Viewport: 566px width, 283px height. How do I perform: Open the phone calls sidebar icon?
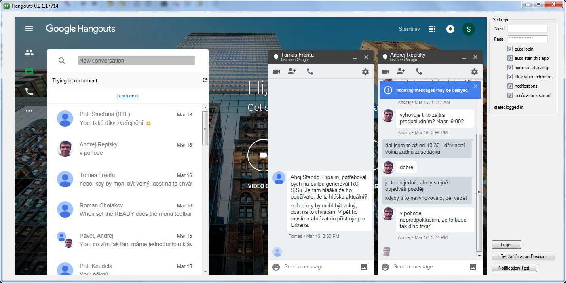[x=29, y=92]
